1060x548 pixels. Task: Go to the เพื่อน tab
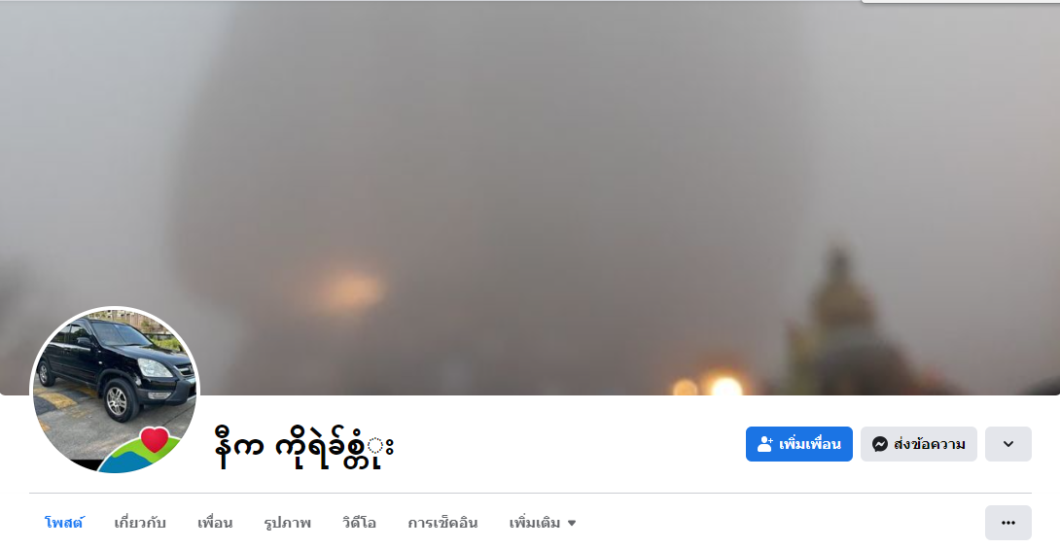[215, 523]
